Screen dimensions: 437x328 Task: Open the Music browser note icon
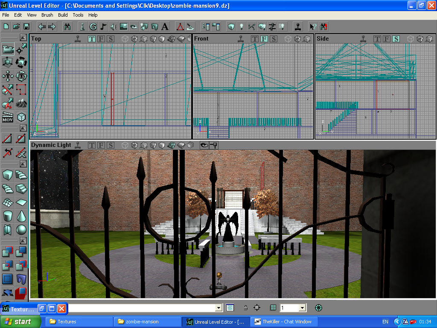point(103,26)
